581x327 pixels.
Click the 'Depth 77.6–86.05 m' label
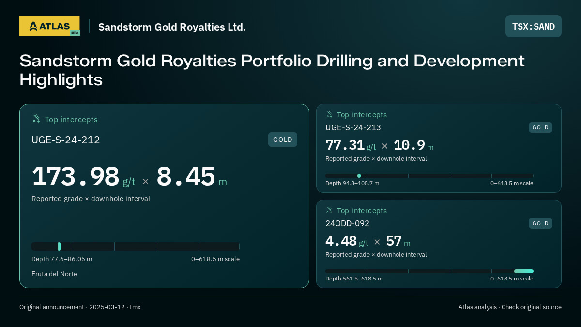[x=61, y=259]
